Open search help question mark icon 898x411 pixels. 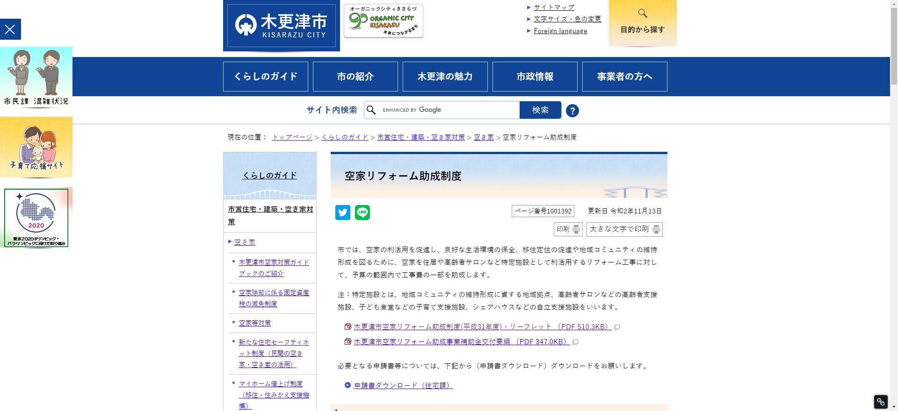(x=572, y=111)
